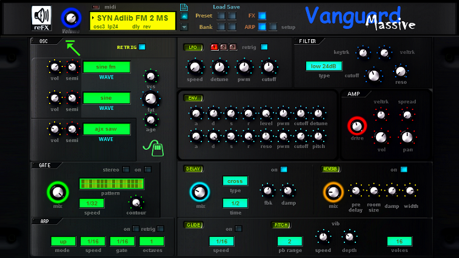The height and width of the screenshot is (258, 459).
Task: Change the delay type cross selector
Action: pos(235,181)
